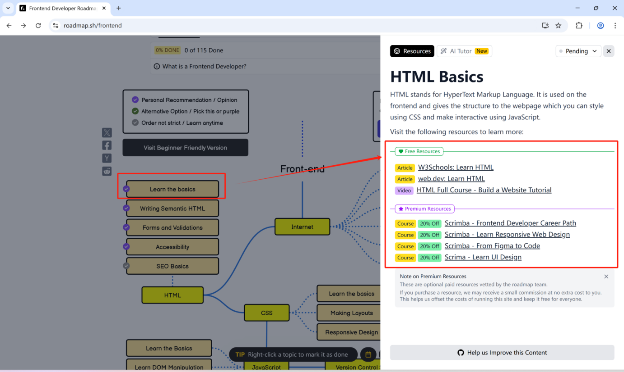This screenshot has width=624, height=372.
Task: Open W3Schools: Learn HTML article
Action: (456, 168)
